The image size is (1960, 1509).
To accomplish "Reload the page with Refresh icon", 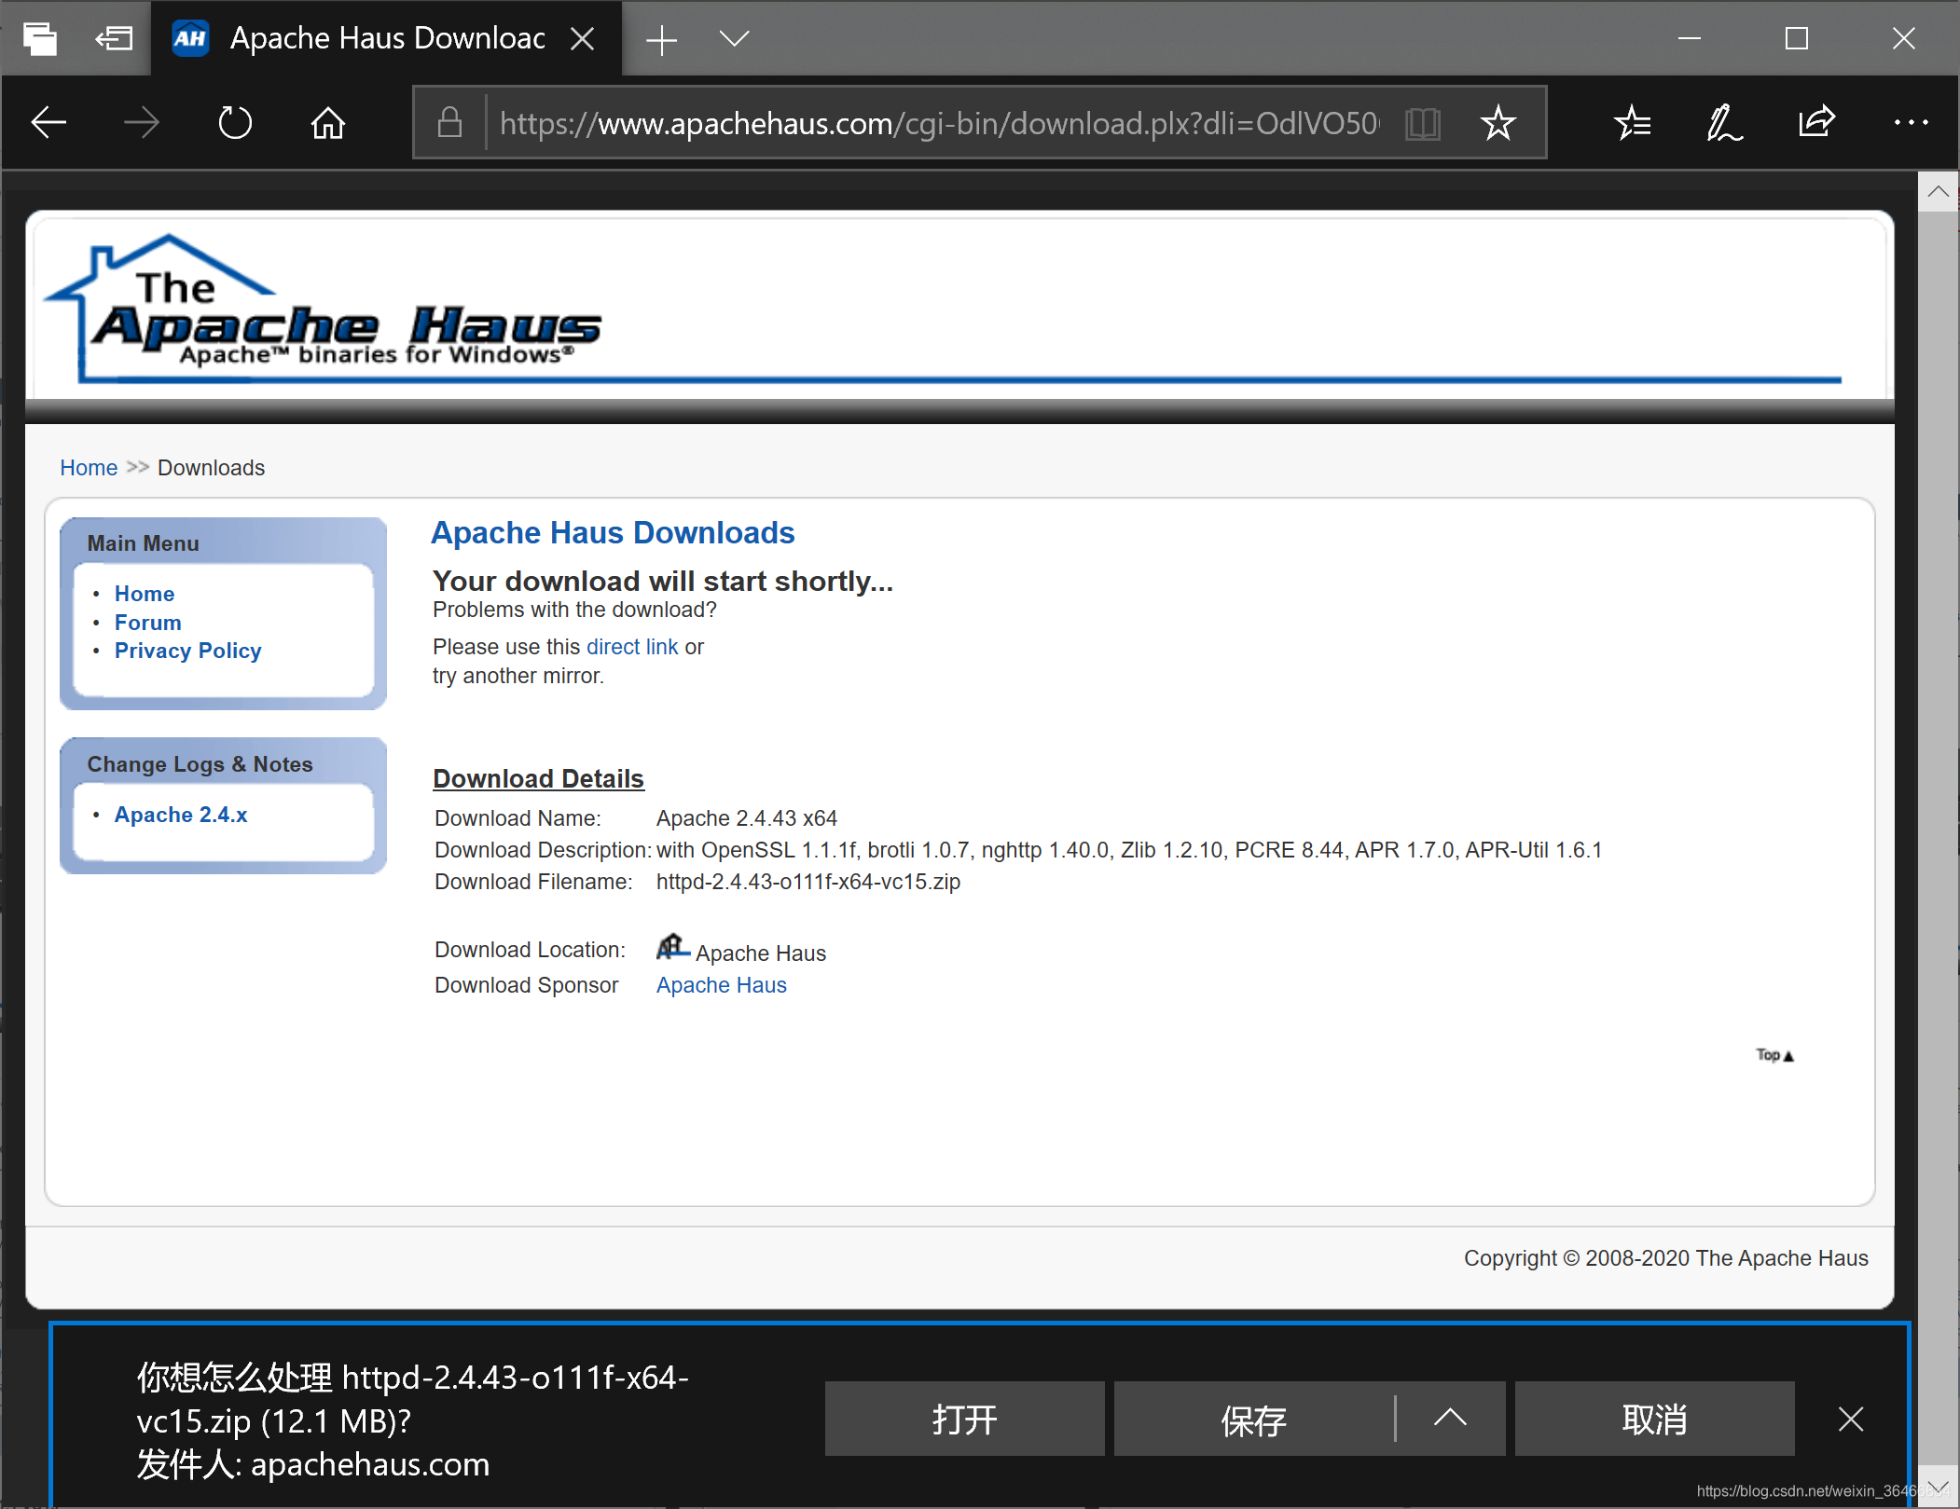I will click(235, 122).
